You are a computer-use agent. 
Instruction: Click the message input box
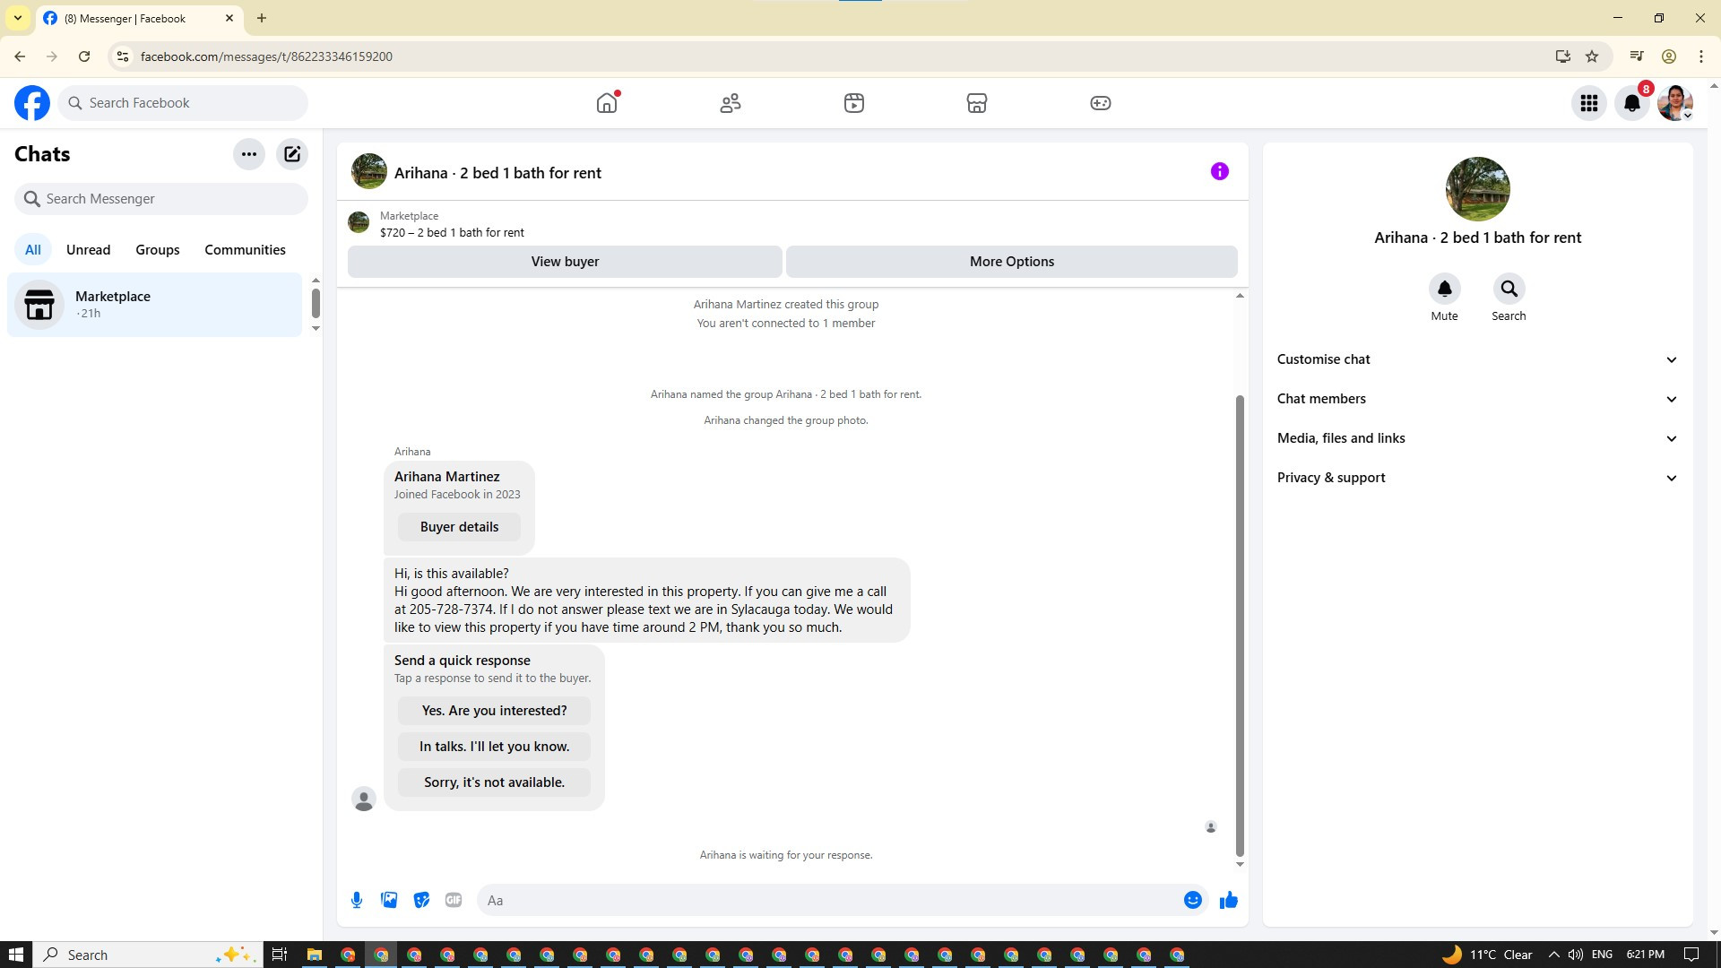830,900
